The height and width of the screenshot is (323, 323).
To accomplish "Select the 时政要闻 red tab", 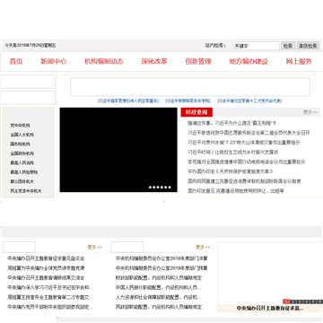I will pyautogui.click(x=196, y=112).
